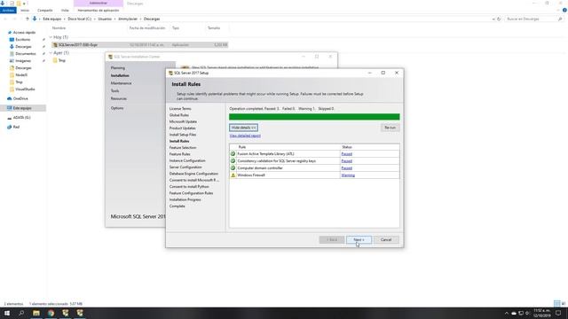Open the Compartir ribbon tab in Explorer
Image resolution: width=568 pixels, height=319 pixels.
[x=45, y=10]
